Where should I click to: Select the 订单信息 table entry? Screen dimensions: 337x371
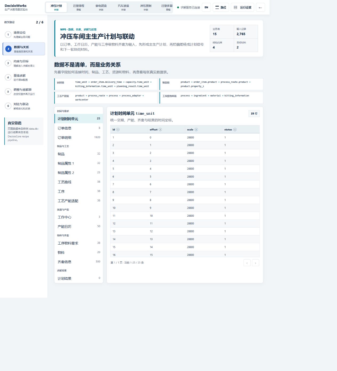[79, 128]
